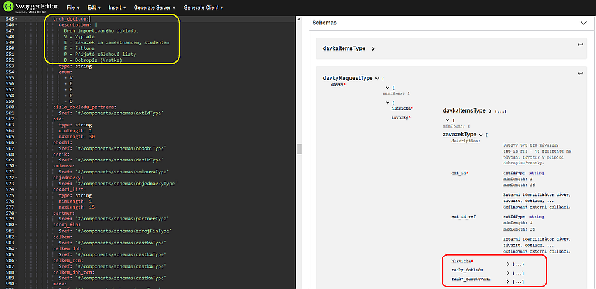
Task: Collapse the object containing hlavicka and zavazky
Action: coord(388,102)
